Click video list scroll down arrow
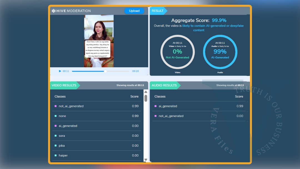Image resolution: width=300 pixels, height=169 pixels. pos(146,160)
